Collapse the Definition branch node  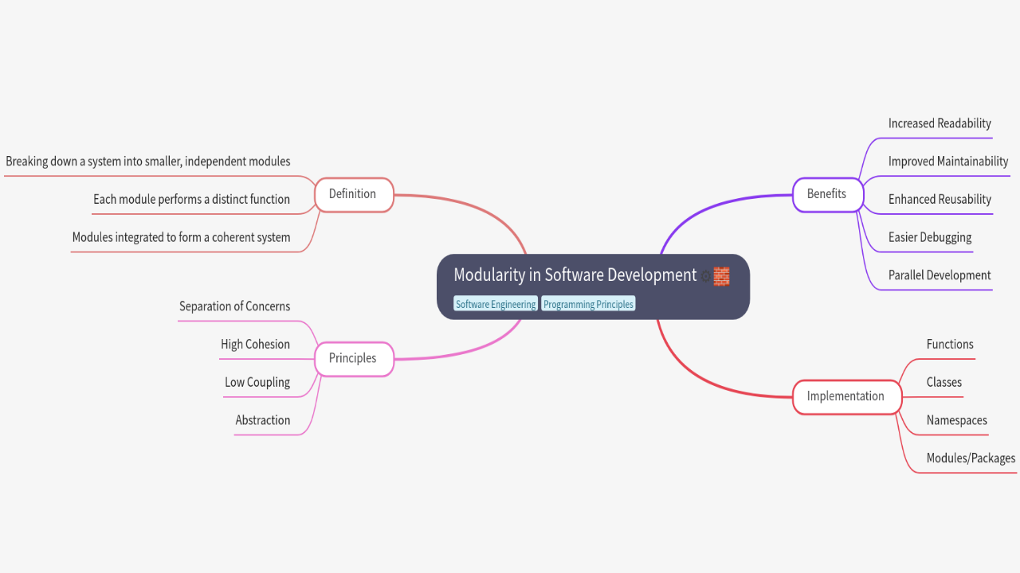pyautogui.click(x=352, y=194)
